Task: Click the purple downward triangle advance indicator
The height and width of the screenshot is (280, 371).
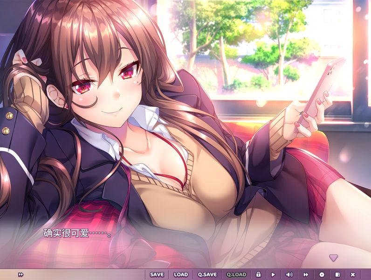Action: click(x=333, y=257)
